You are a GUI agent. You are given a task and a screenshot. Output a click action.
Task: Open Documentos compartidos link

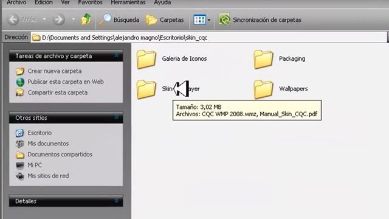[60, 154]
